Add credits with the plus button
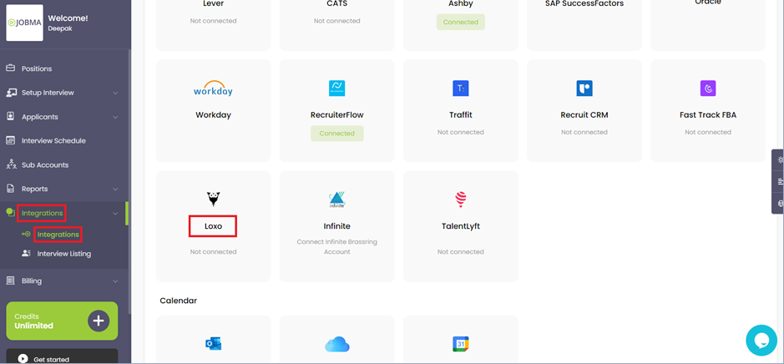Image resolution: width=784 pixels, height=364 pixels. point(99,321)
